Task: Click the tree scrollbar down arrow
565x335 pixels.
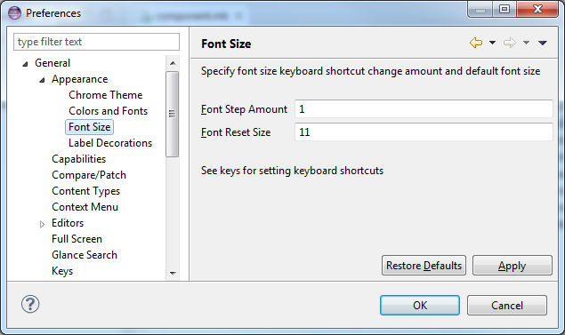Action: (173, 273)
